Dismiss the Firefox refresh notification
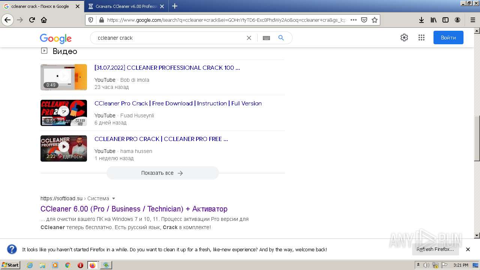480x270 pixels. (468, 249)
